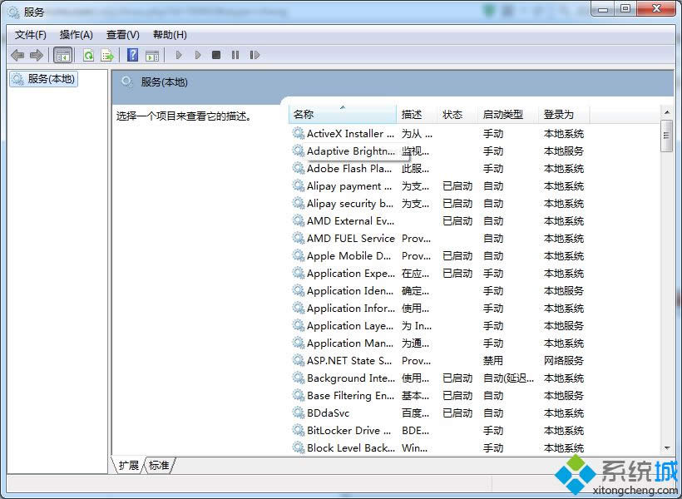Image resolution: width=682 pixels, height=499 pixels.
Task: Click the second play arrow toolbar icon
Action: 198,55
